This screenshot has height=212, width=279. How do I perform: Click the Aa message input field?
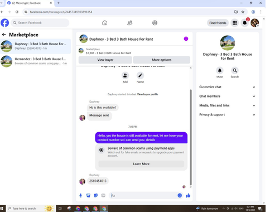click(142, 195)
